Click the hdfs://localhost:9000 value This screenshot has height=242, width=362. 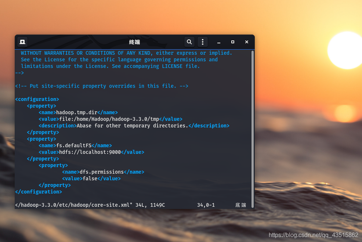pyautogui.click(x=90, y=152)
